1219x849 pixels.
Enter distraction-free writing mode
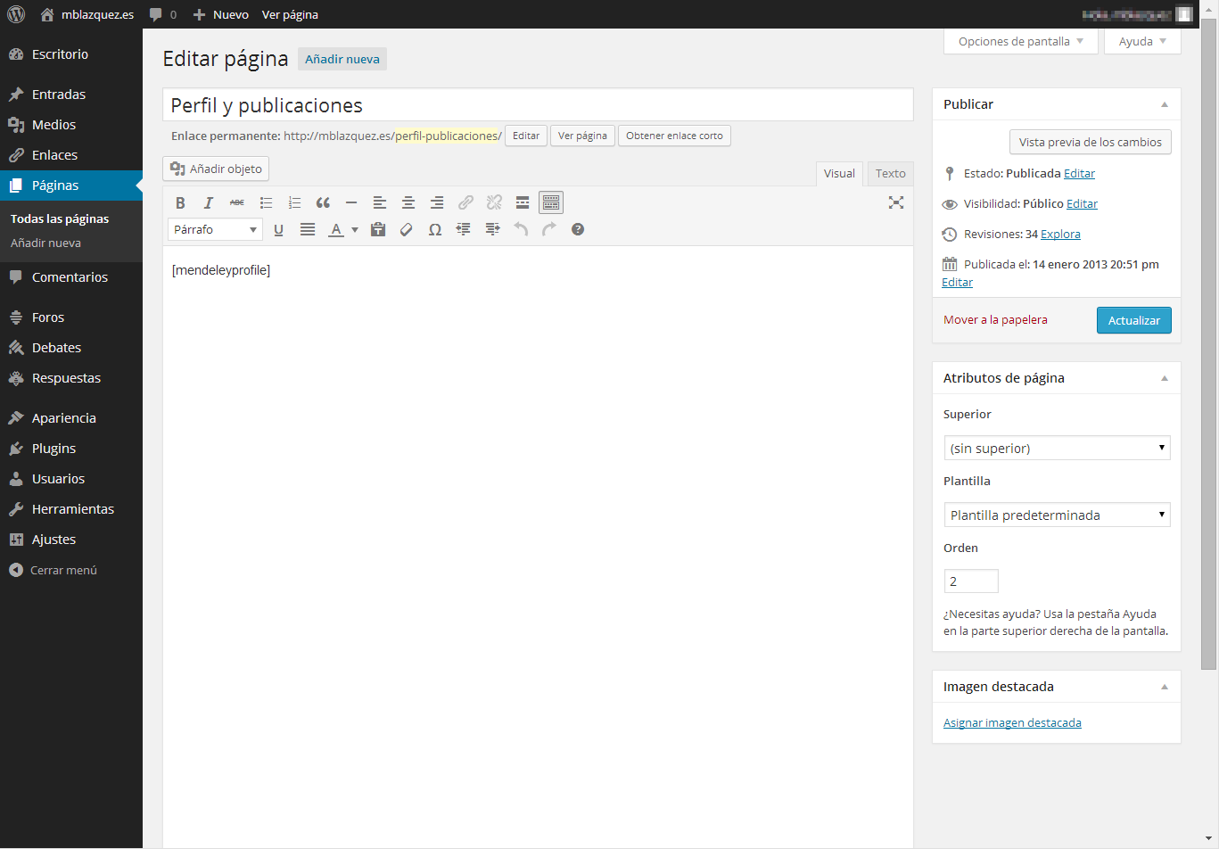896,202
